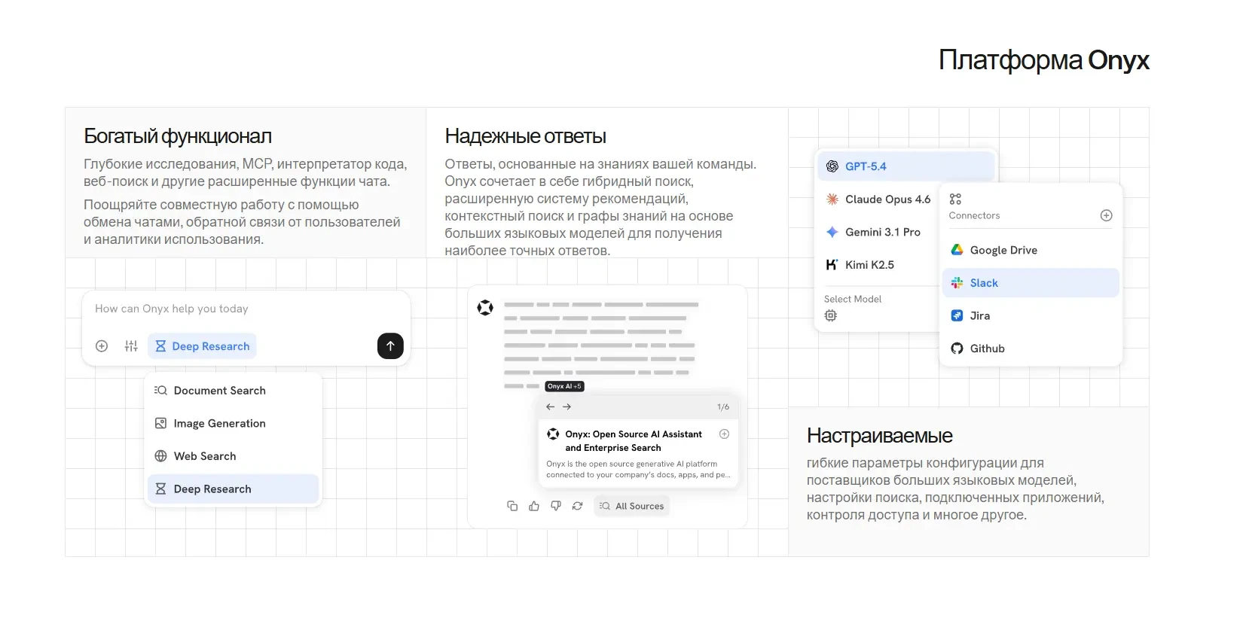
Task: Click the 'Платформа Onyx' heading
Action: [x=1043, y=60]
